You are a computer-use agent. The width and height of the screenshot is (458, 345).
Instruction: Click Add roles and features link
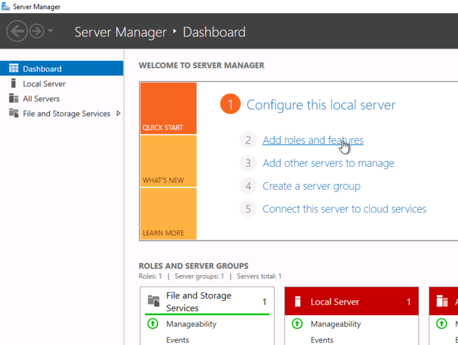click(x=313, y=140)
